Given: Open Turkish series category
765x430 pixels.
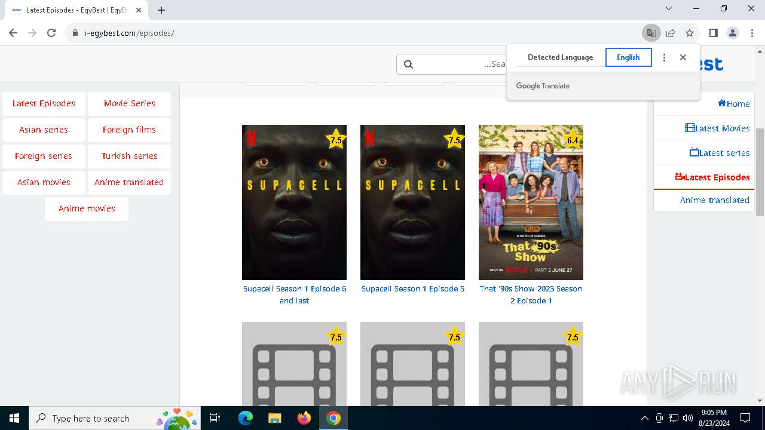Looking at the screenshot, I should [x=129, y=156].
